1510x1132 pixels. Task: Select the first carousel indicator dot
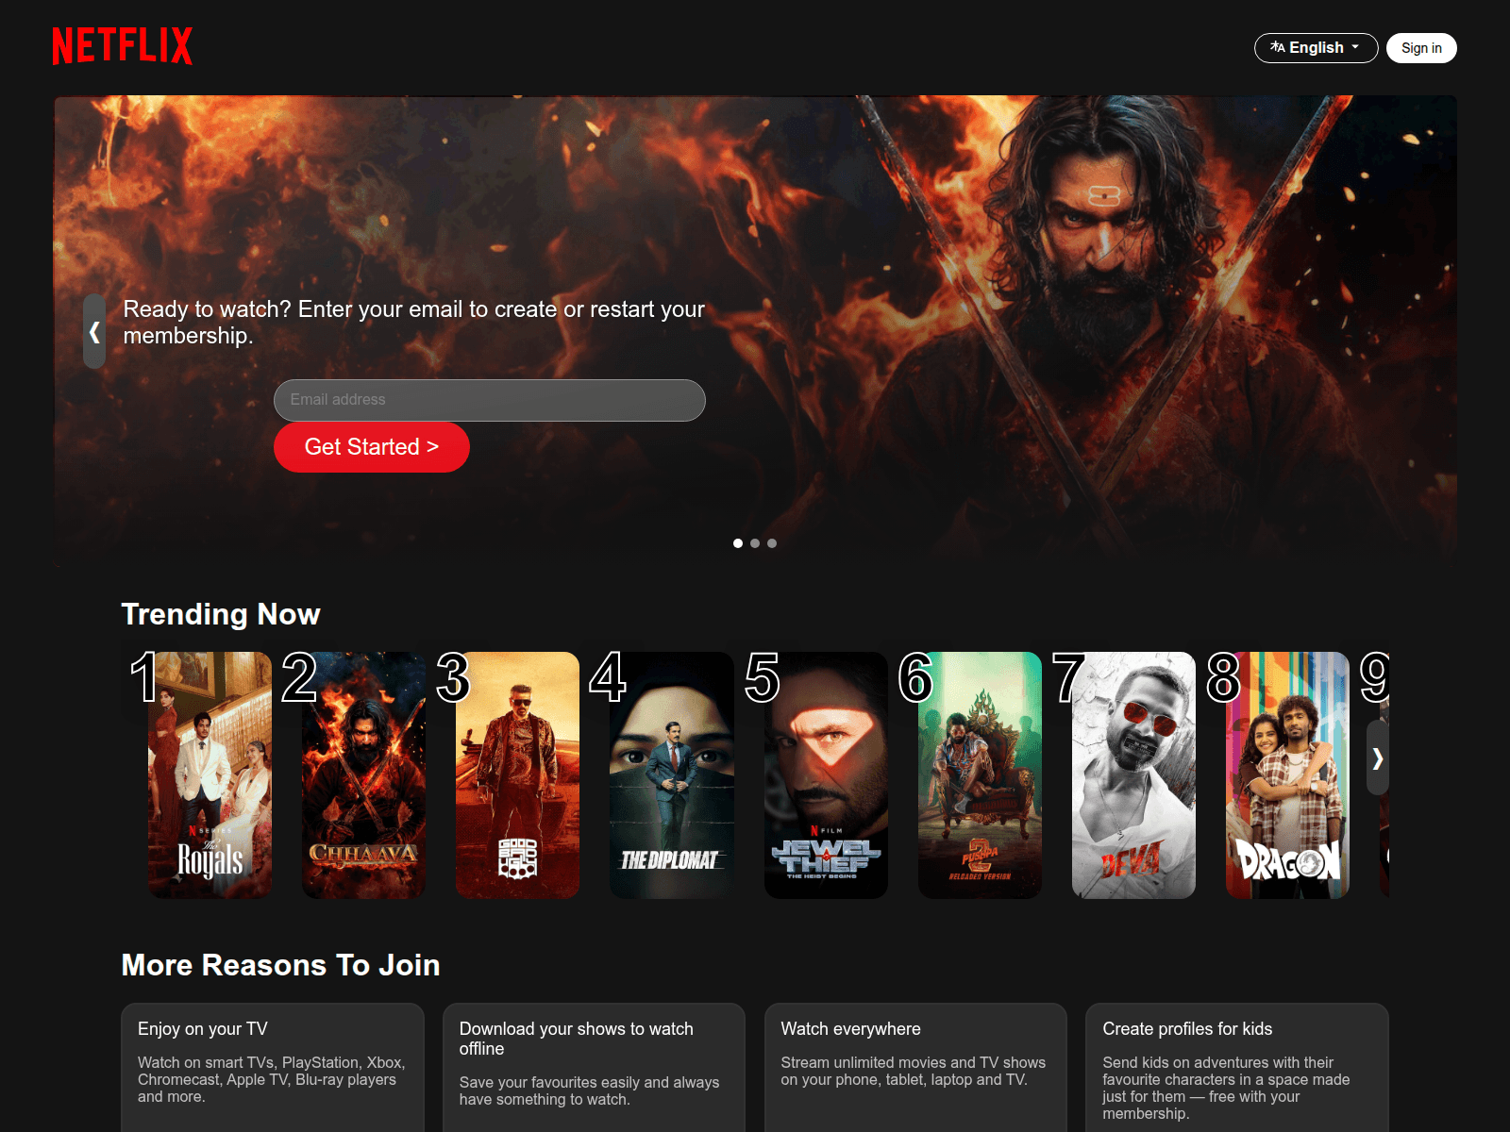pyautogui.click(x=738, y=543)
